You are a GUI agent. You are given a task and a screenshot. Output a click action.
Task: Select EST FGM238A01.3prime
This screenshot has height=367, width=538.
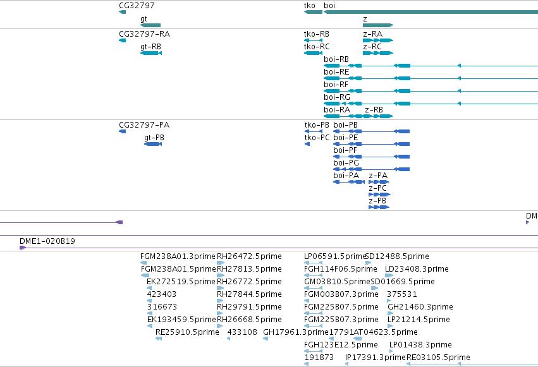tap(144, 263)
